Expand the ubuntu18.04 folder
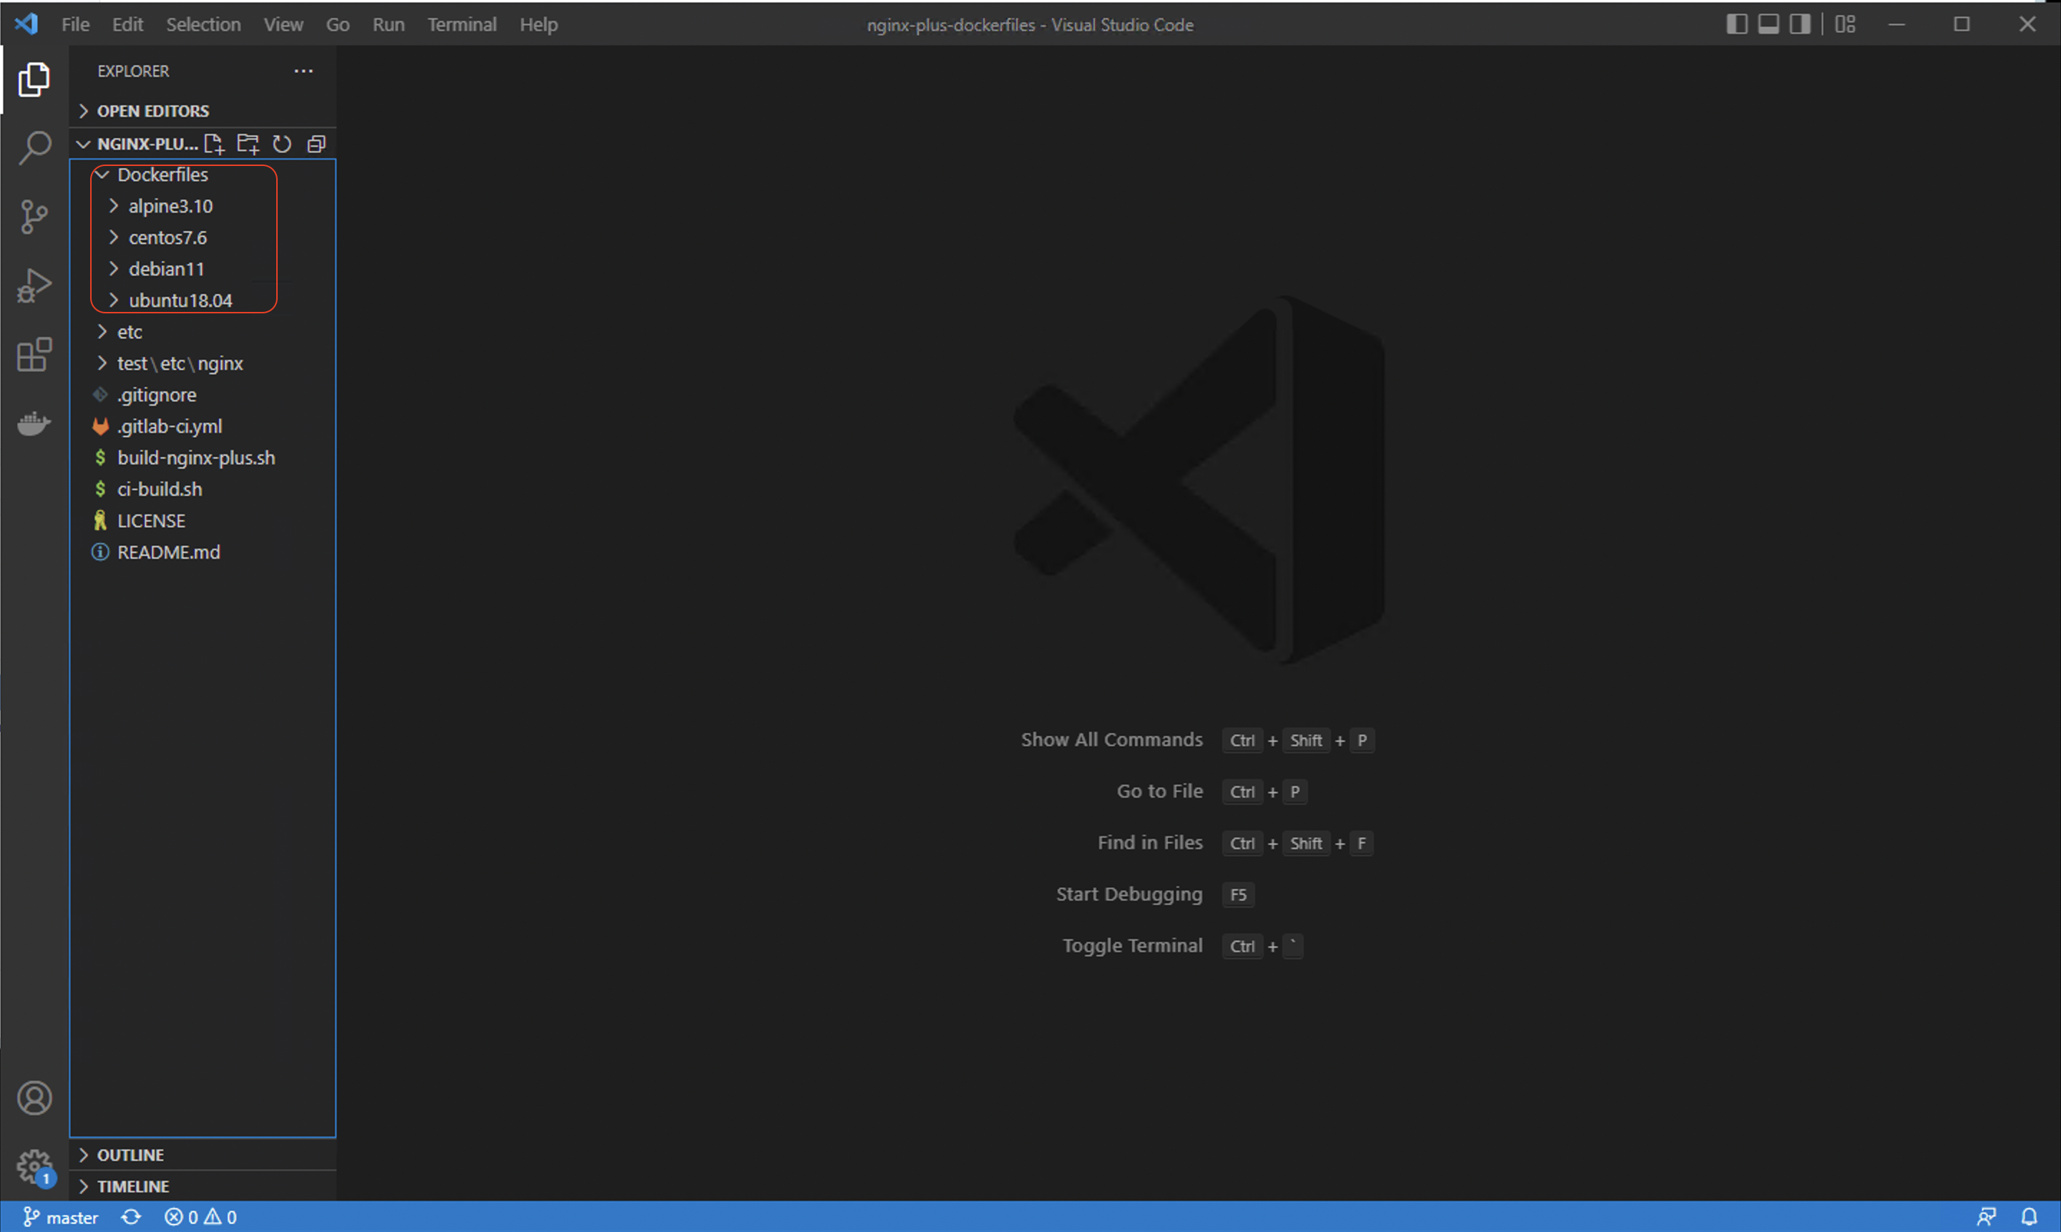Viewport: 2061px width, 1232px height. click(x=203, y=301)
